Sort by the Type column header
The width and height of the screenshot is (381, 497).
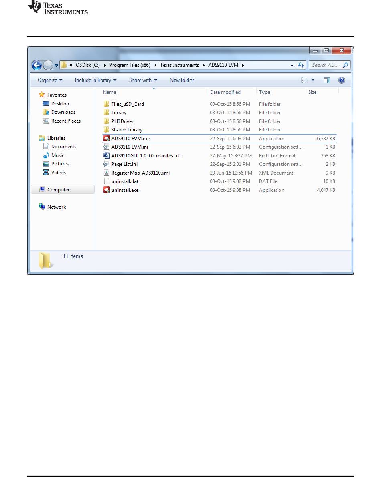(264, 92)
